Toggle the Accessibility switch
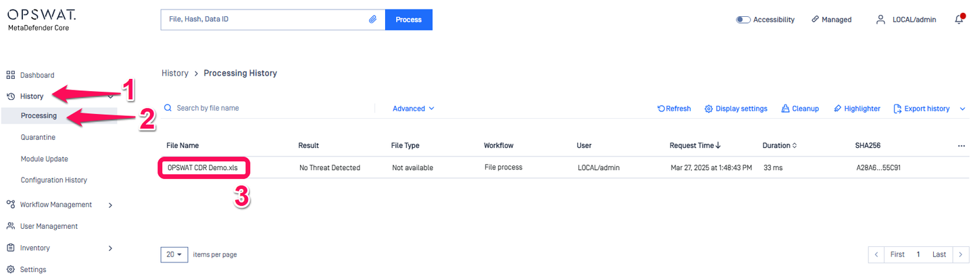The image size is (973, 276). (x=743, y=20)
